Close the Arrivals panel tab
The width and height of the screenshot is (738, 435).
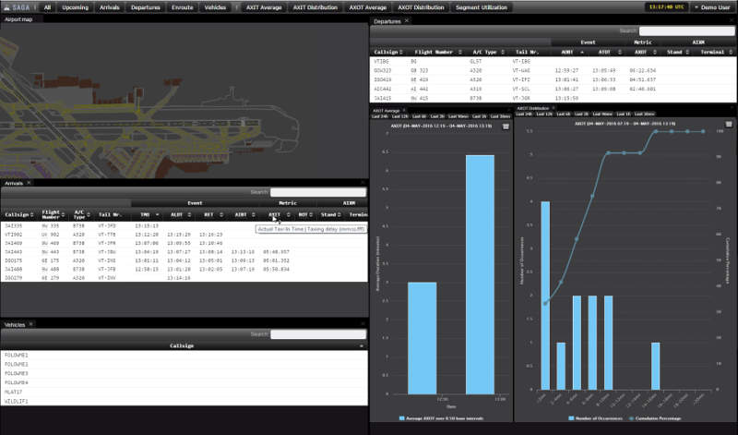[30, 184]
